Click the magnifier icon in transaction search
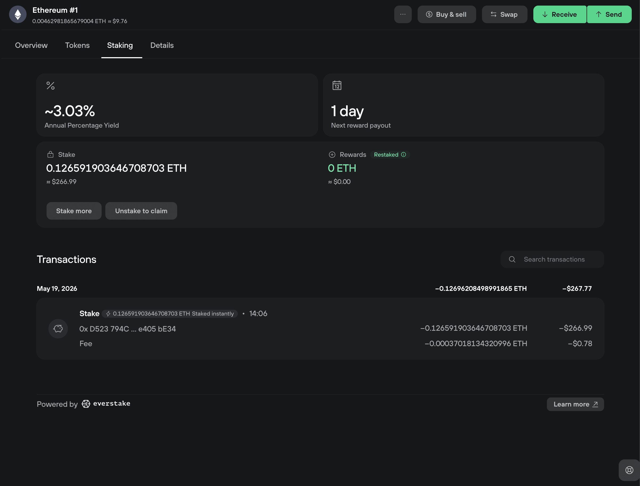The height and width of the screenshot is (486, 640). tap(512, 259)
